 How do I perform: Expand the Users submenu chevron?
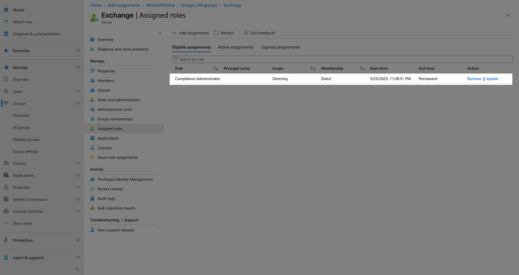click(x=78, y=91)
